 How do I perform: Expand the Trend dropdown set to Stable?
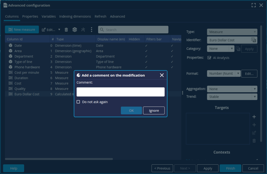pyautogui.click(x=232, y=97)
